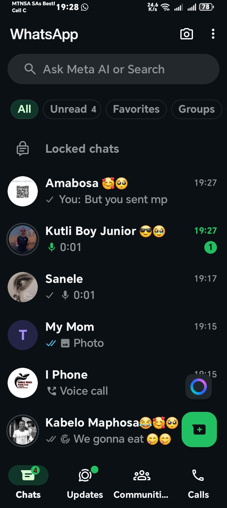Filter the list to Groups
The width and height of the screenshot is (227, 508).
pos(196,109)
